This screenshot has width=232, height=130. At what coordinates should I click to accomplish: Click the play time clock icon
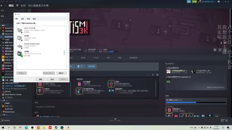[x=86, y=51]
